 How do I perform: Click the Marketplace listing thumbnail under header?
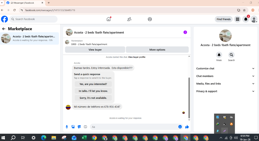67,42
